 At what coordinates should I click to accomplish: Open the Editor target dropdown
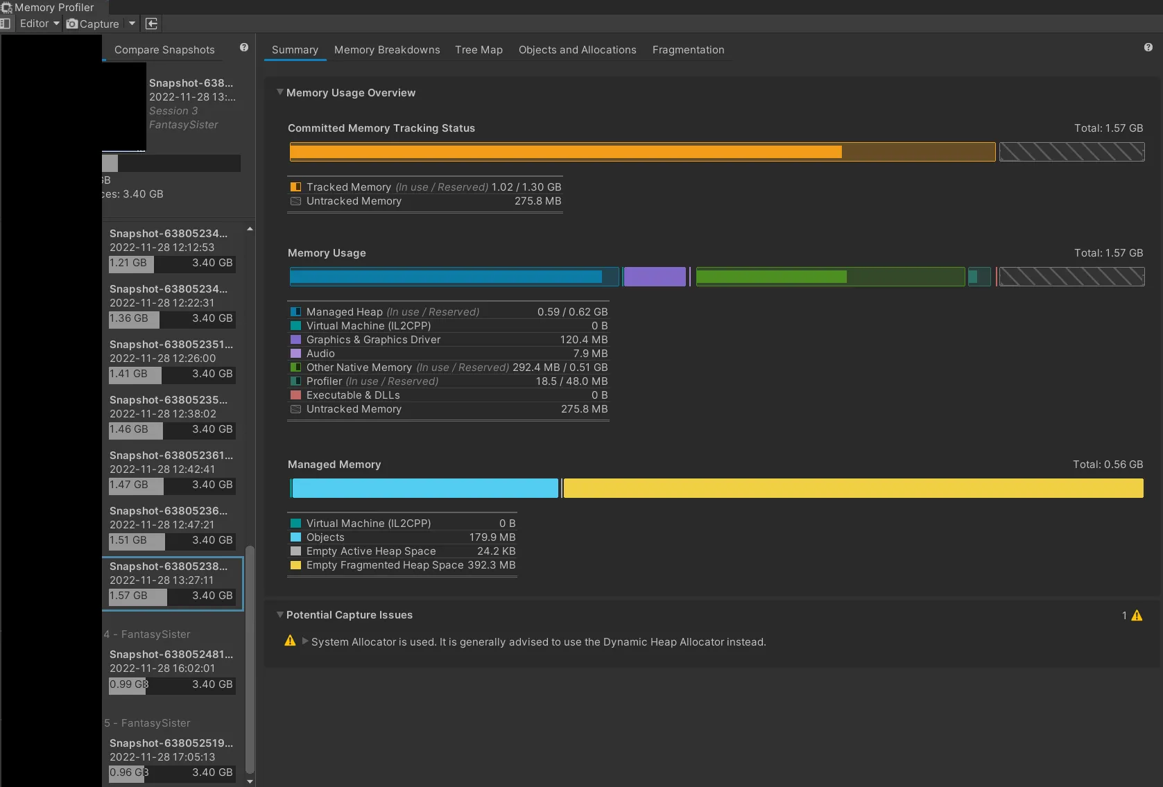(40, 24)
